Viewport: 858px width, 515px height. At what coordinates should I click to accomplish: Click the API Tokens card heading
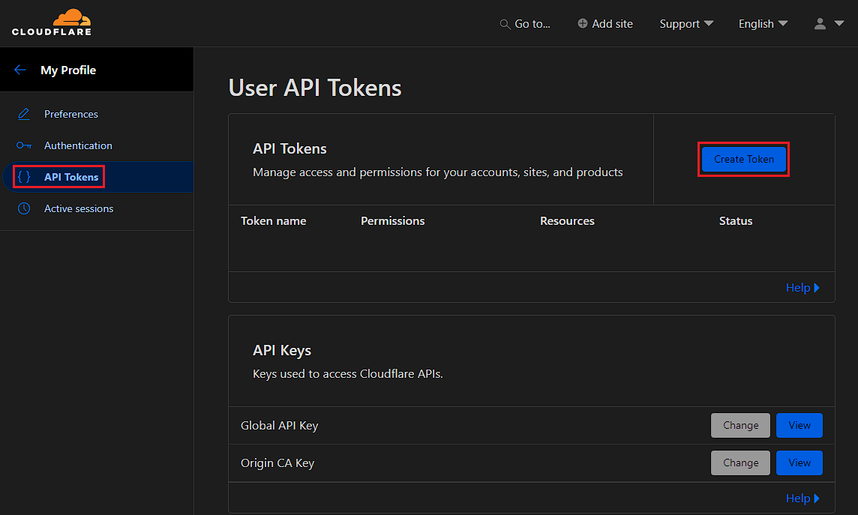(x=289, y=148)
